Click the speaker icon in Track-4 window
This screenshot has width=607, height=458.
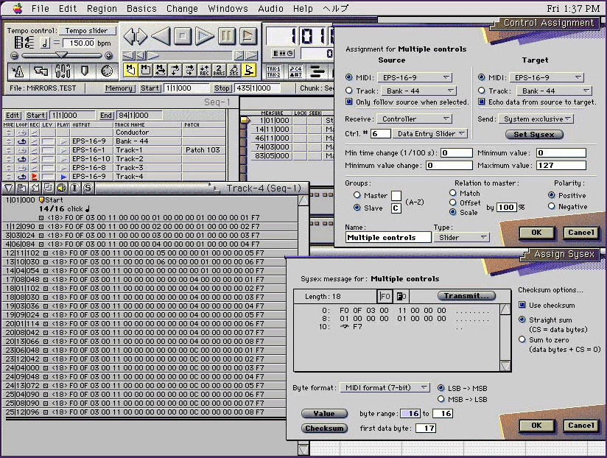click(x=60, y=189)
